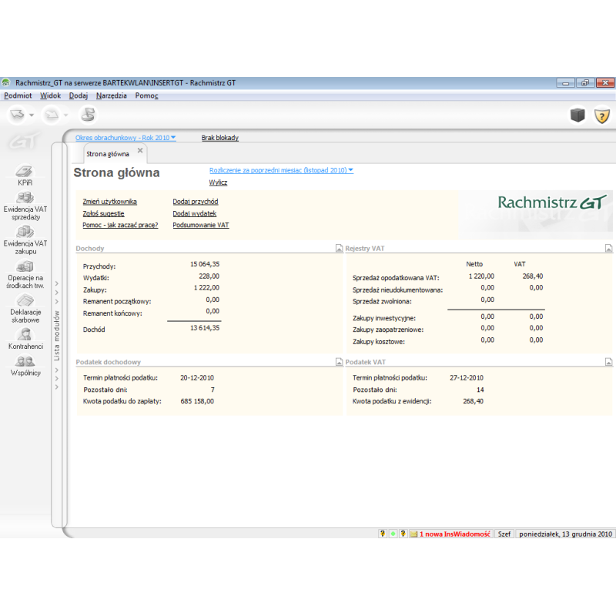
Task: Open the Wspólnicy module
Action: tap(25, 364)
